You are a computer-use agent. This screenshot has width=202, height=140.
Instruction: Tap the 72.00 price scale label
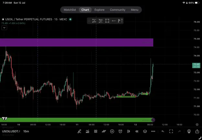[x=197, y=89]
